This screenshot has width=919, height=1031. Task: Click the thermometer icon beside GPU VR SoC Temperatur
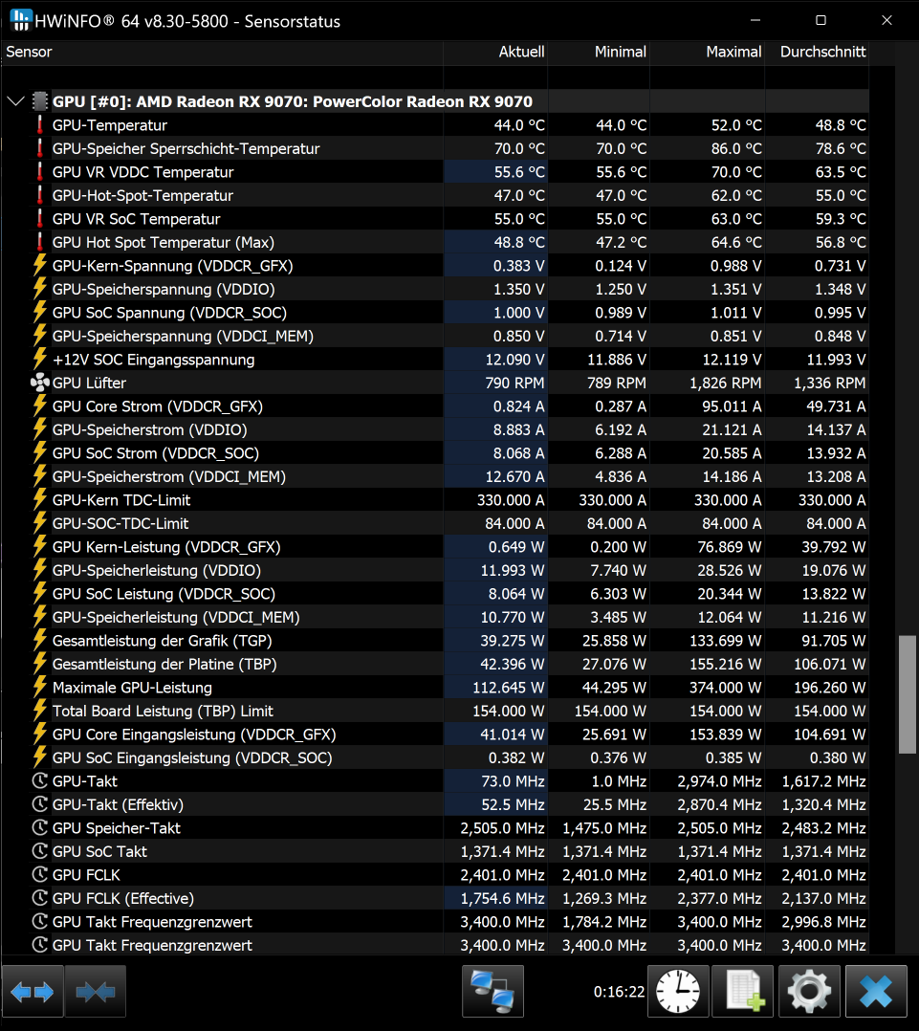coord(39,219)
